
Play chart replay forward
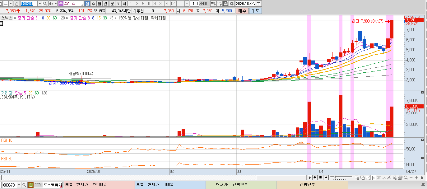point(310,177)
